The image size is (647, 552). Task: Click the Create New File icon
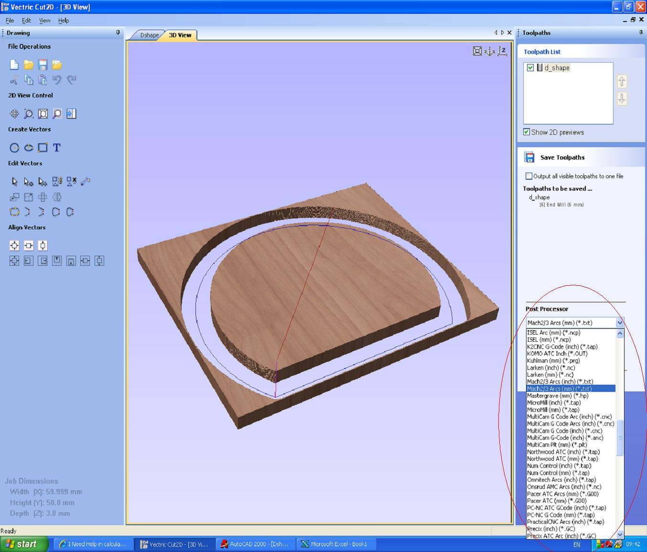click(x=14, y=65)
